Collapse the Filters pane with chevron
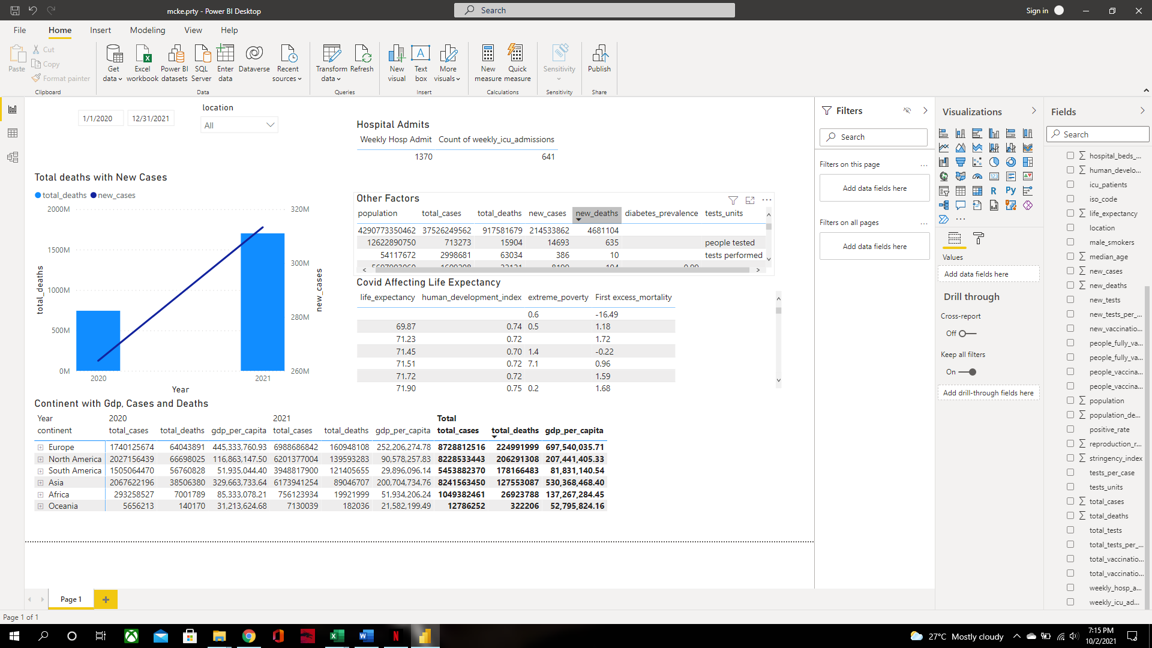This screenshot has height=648, width=1152. pyautogui.click(x=925, y=111)
